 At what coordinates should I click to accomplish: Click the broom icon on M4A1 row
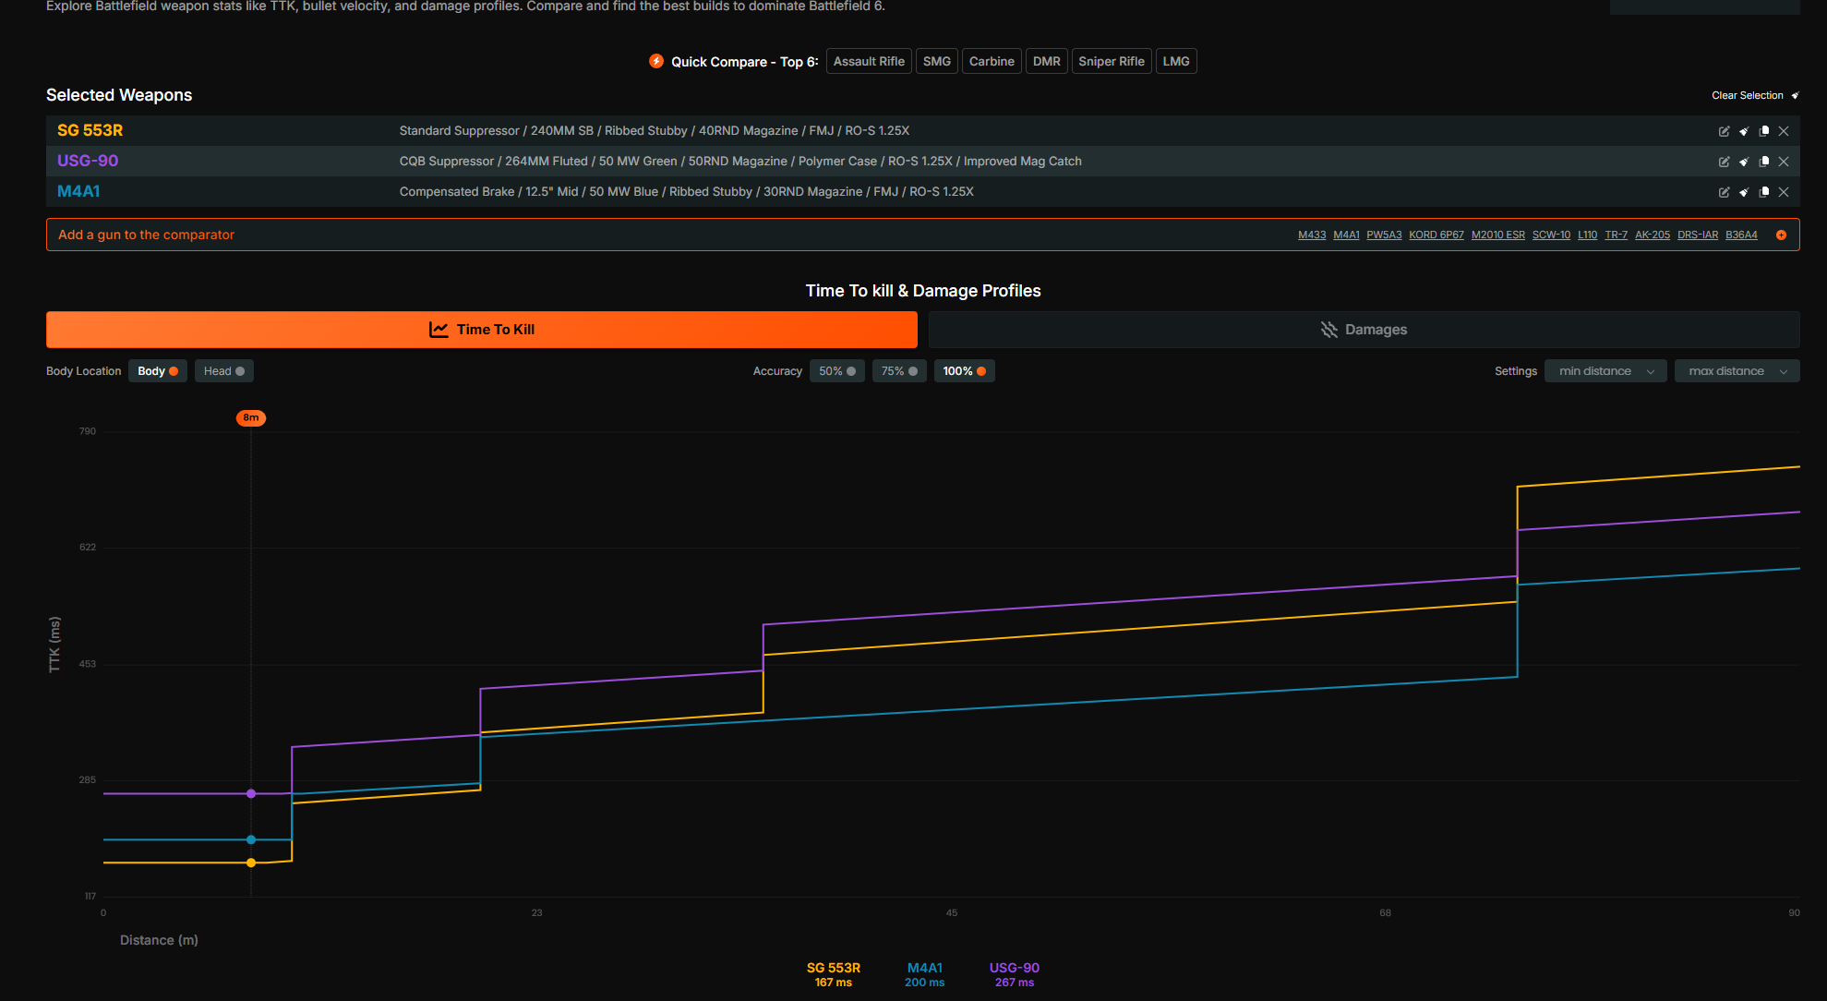tap(1744, 192)
